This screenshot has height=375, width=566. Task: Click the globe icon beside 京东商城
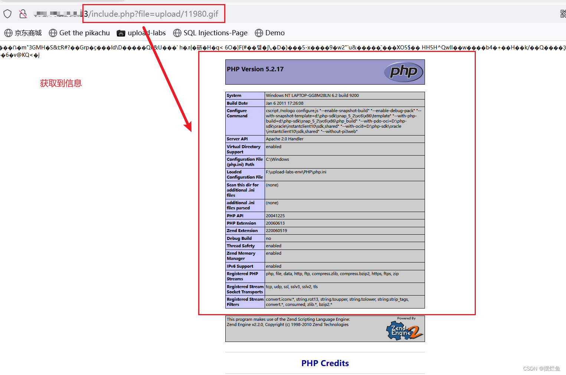pos(9,33)
